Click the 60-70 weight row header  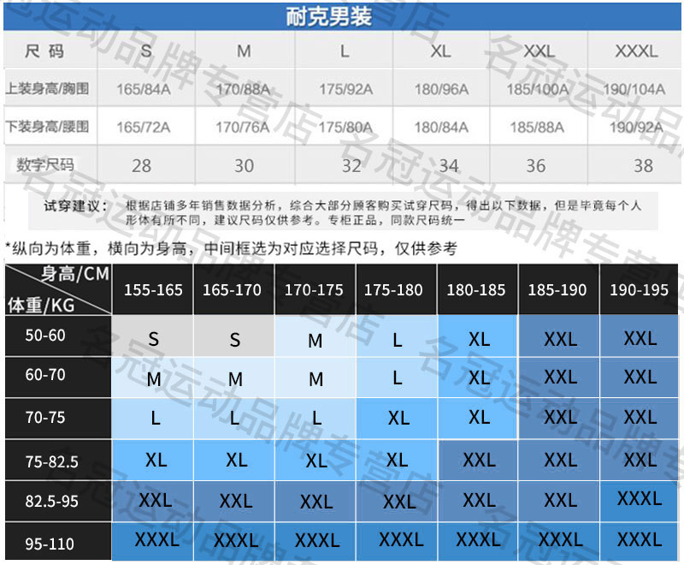click(x=58, y=377)
